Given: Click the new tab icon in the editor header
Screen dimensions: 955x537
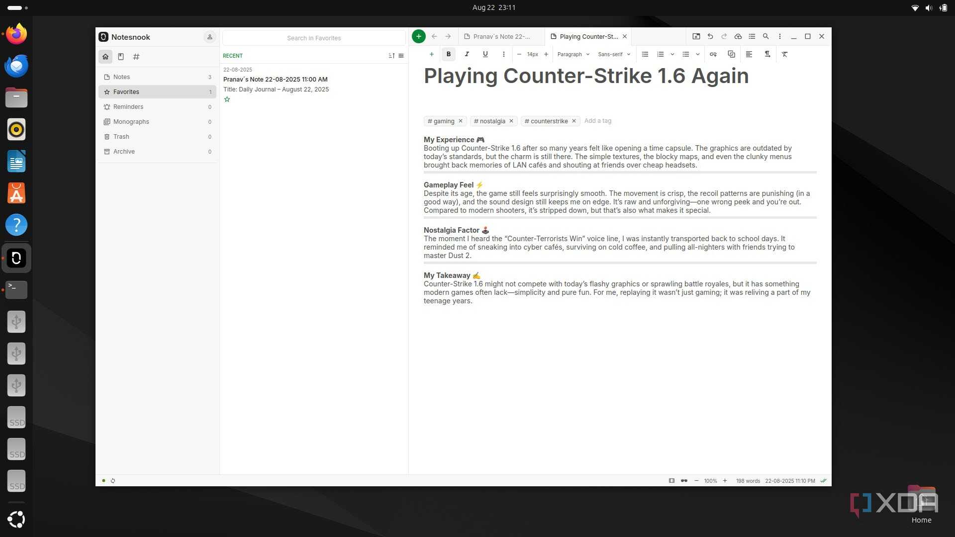Looking at the screenshot, I should pyautogui.click(x=696, y=36).
